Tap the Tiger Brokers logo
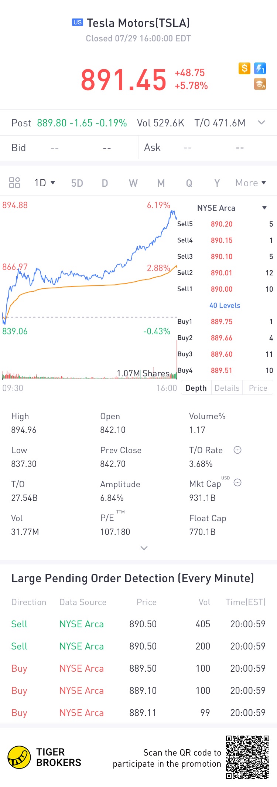This screenshot has width=277, height=787. coord(44,757)
